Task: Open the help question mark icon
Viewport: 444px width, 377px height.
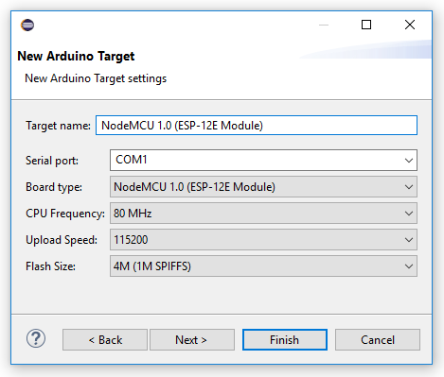Action: click(36, 338)
